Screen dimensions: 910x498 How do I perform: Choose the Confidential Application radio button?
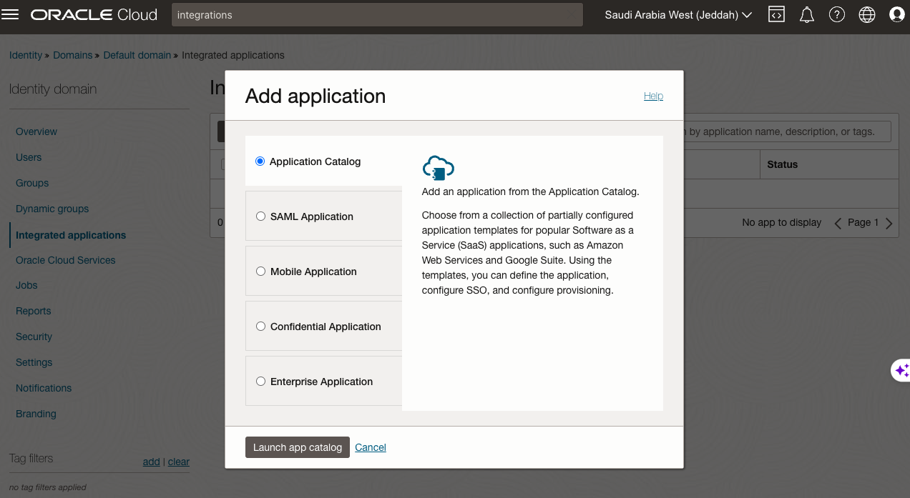pyautogui.click(x=261, y=327)
